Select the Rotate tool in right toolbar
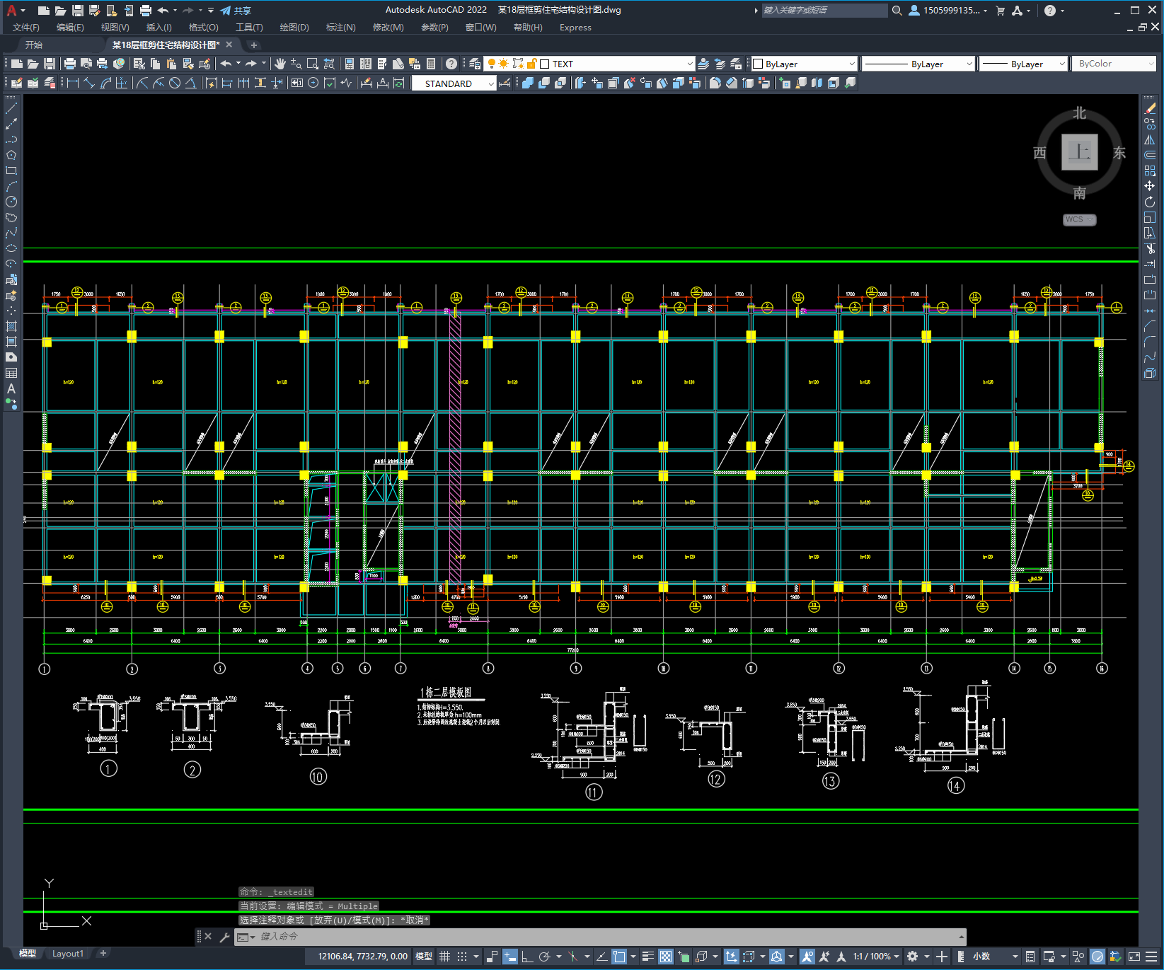The width and height of the screenshot is (1164, 970). click(x=1150, y=202)
